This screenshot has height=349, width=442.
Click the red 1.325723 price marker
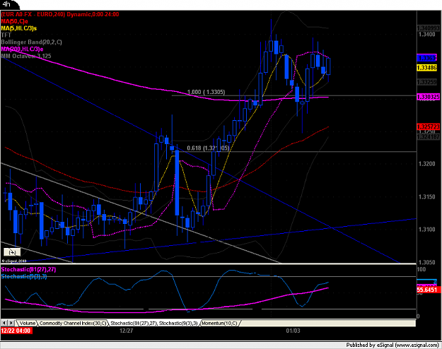tap(428, 126)
